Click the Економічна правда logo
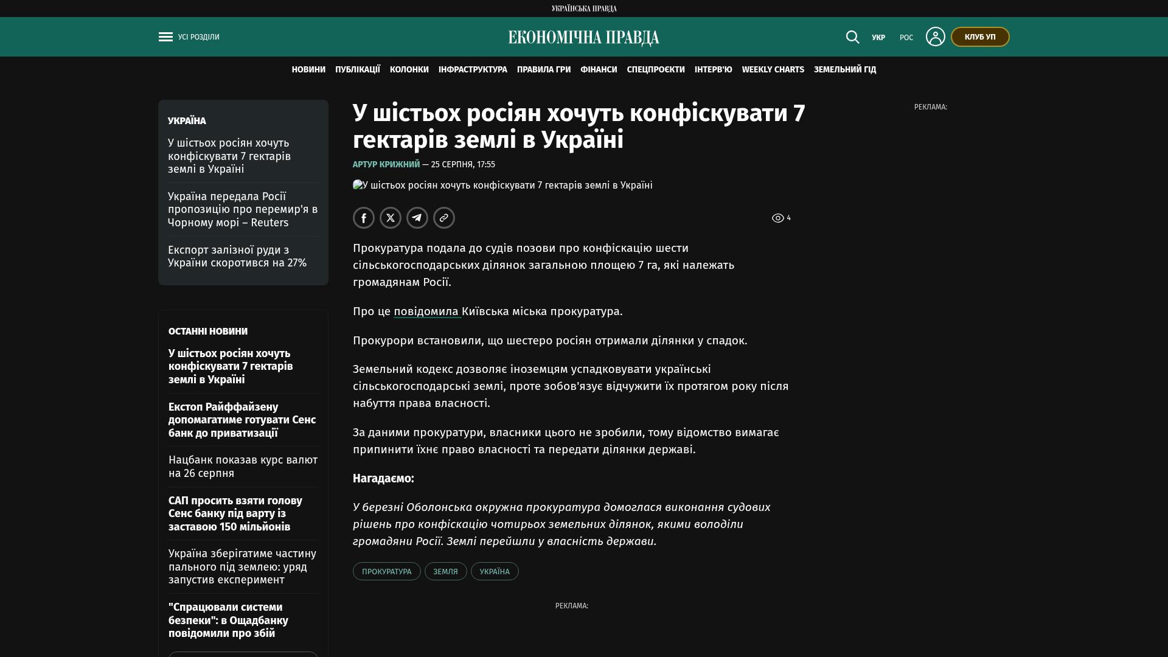 tap(584, 38)
